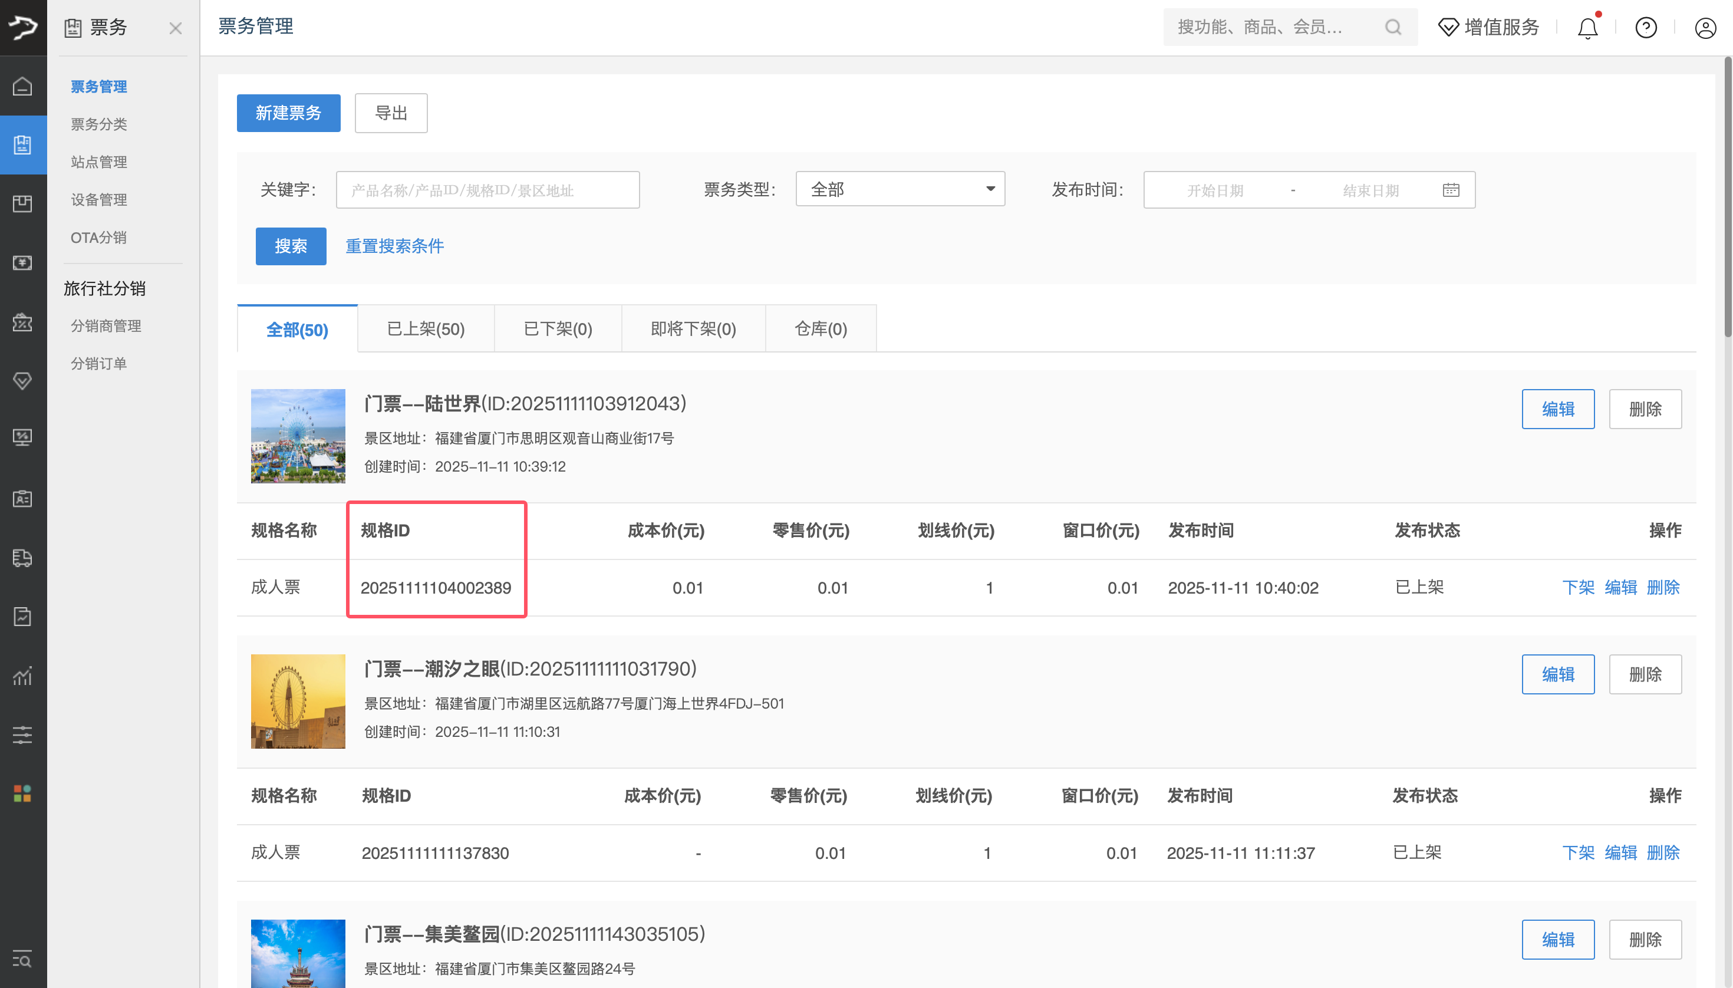Click 重置搜索条件 link
This screenshot has width=1733, height=988.
point(394,246)
